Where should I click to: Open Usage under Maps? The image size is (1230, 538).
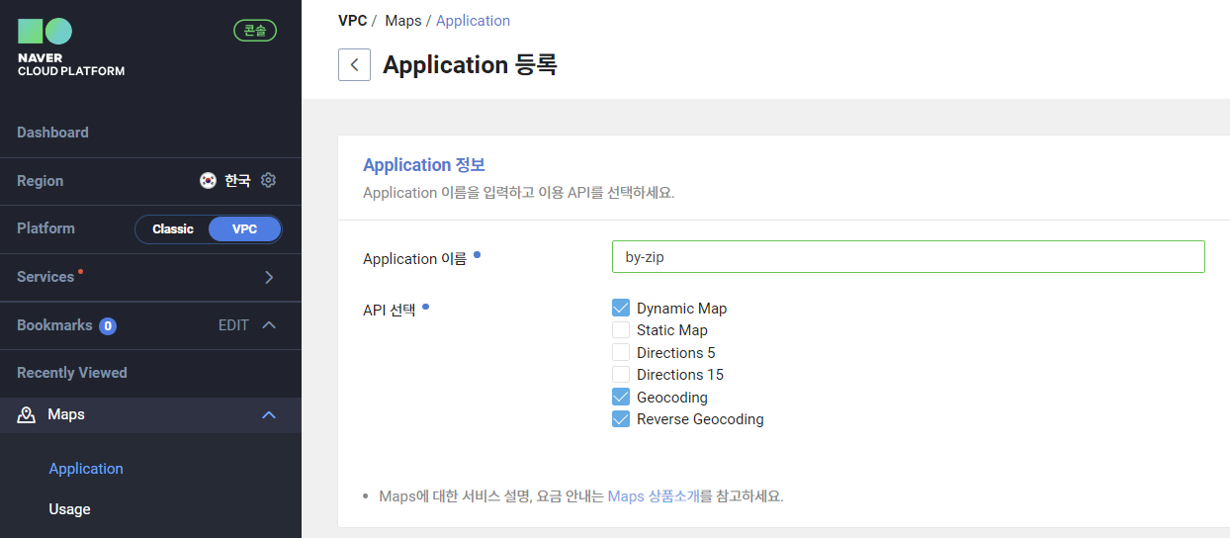69,509
